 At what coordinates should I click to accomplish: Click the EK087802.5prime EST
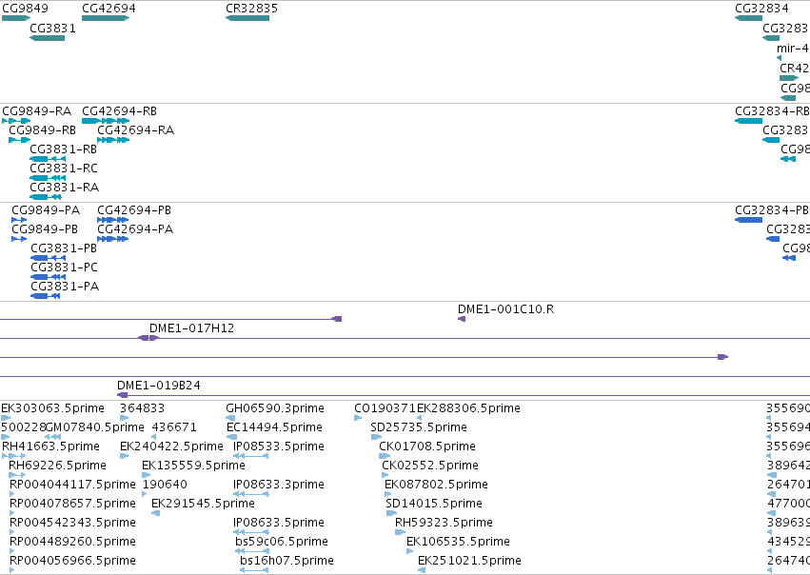point(388,495)
